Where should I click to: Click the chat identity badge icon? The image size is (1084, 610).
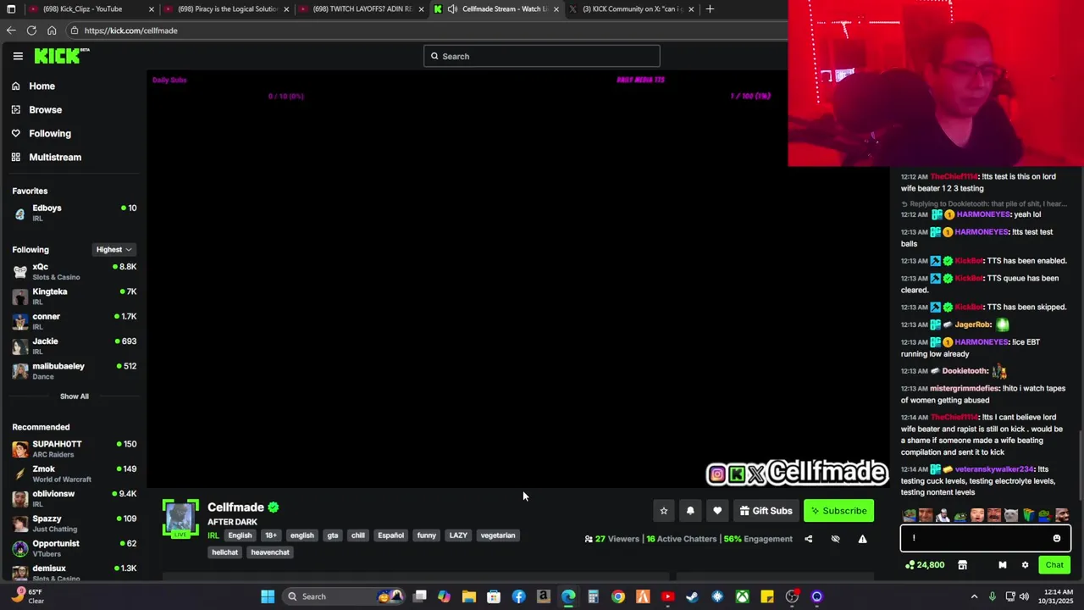1003,565
